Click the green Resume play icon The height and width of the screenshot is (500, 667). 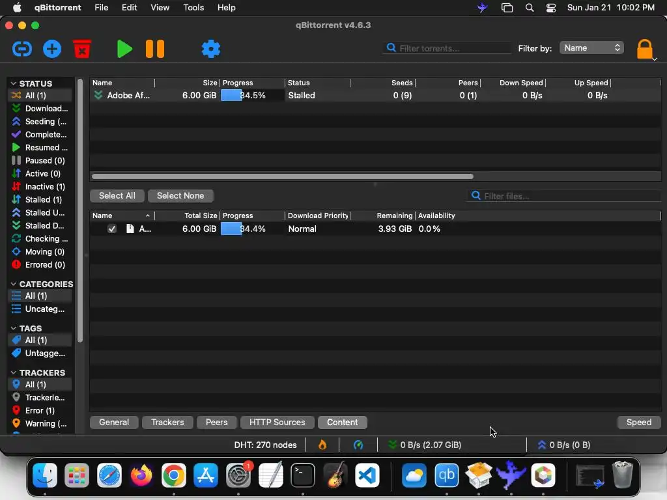click(124, 49)
